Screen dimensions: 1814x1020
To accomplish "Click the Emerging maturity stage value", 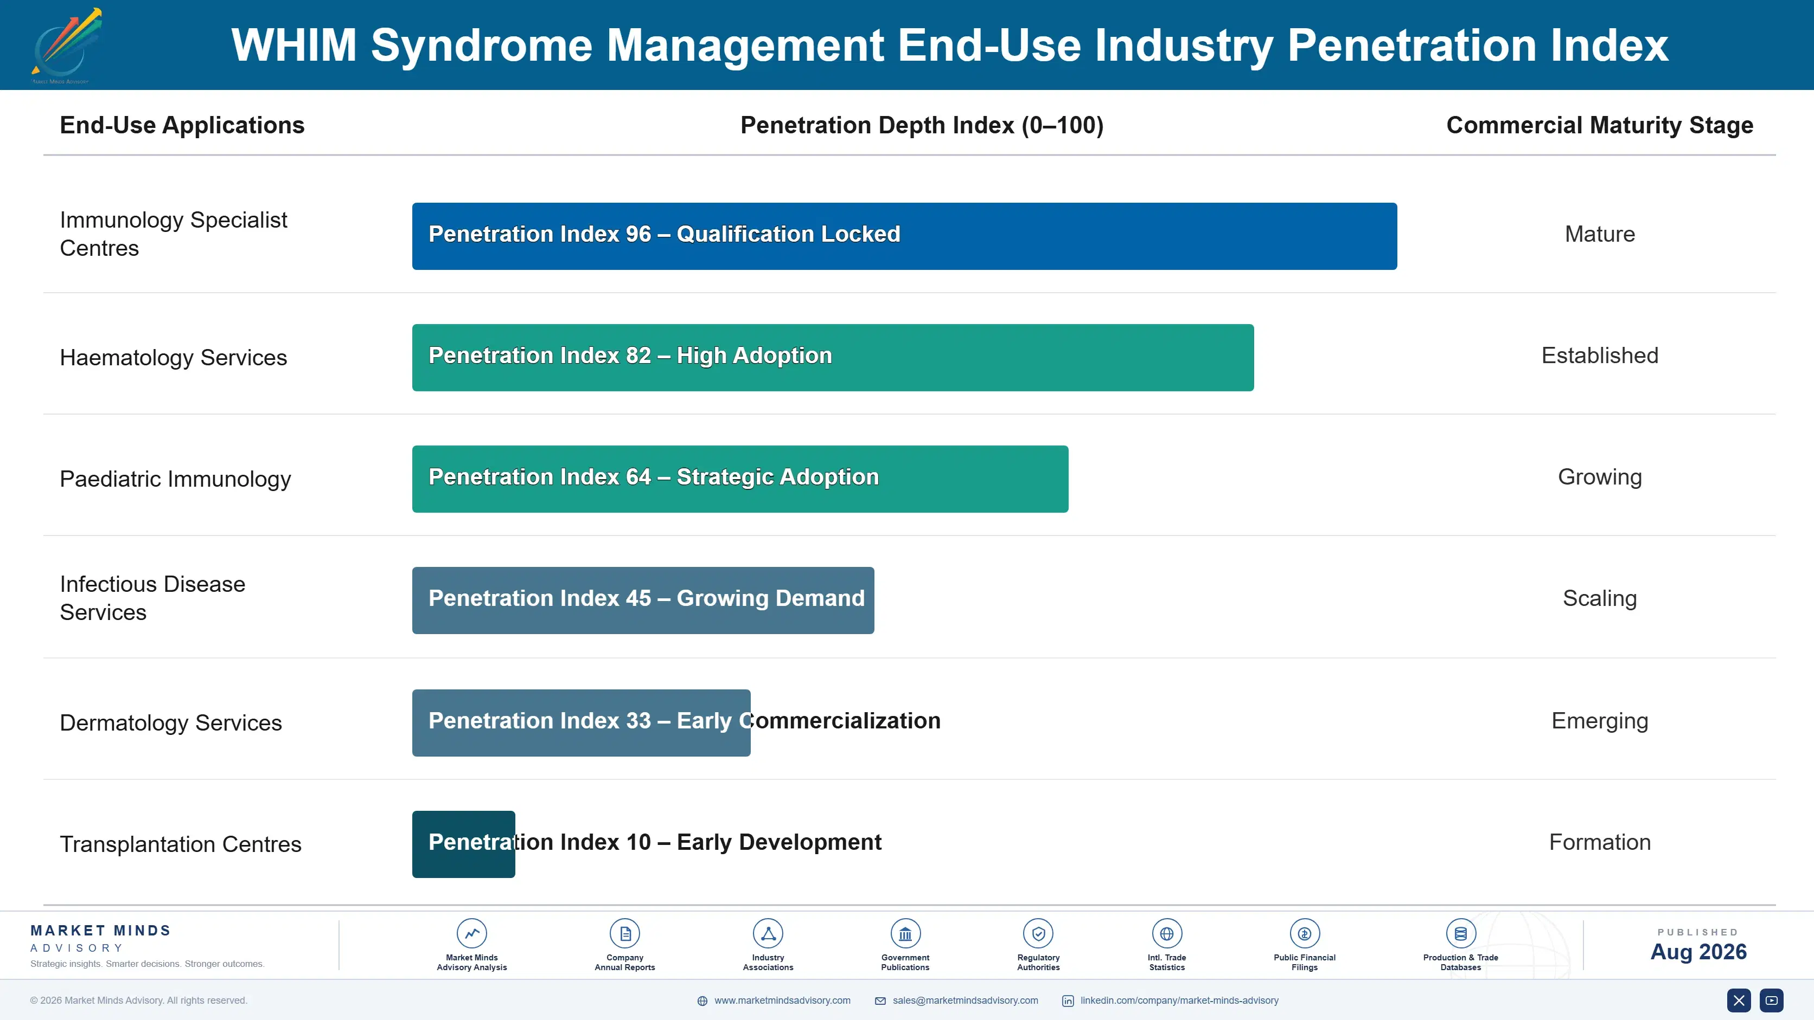I will [1600, 721].
